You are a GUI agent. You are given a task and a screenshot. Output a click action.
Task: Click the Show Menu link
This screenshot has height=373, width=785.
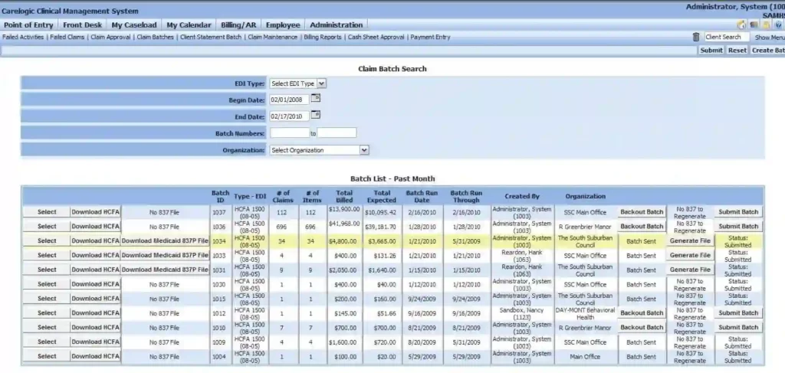pos(770,38)
